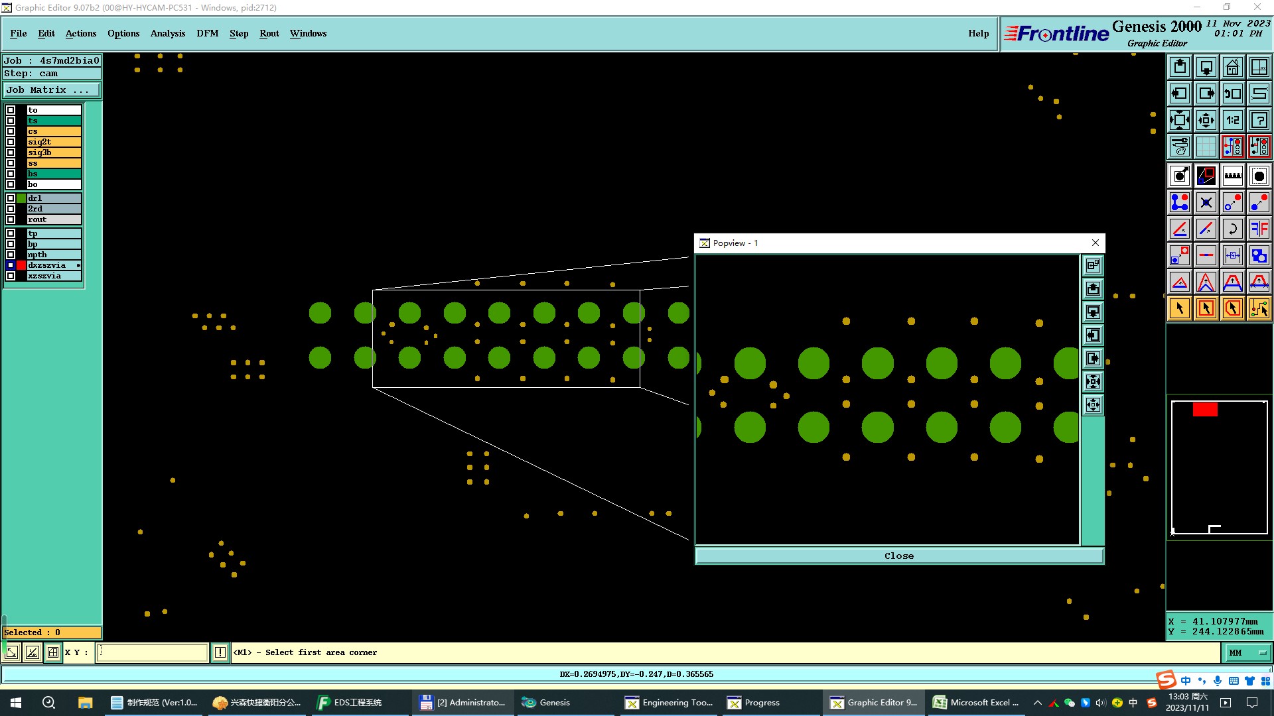1274x716 pixels.
Task: Toggle the rout layer checkbox
Action: point(11,219)
